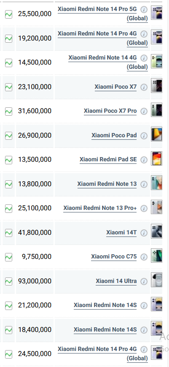The height and width of the screenshot is (367, 169).
Task: Open the Xiaomi 14 Ultra thumbnail
Action: click(156, 280)
